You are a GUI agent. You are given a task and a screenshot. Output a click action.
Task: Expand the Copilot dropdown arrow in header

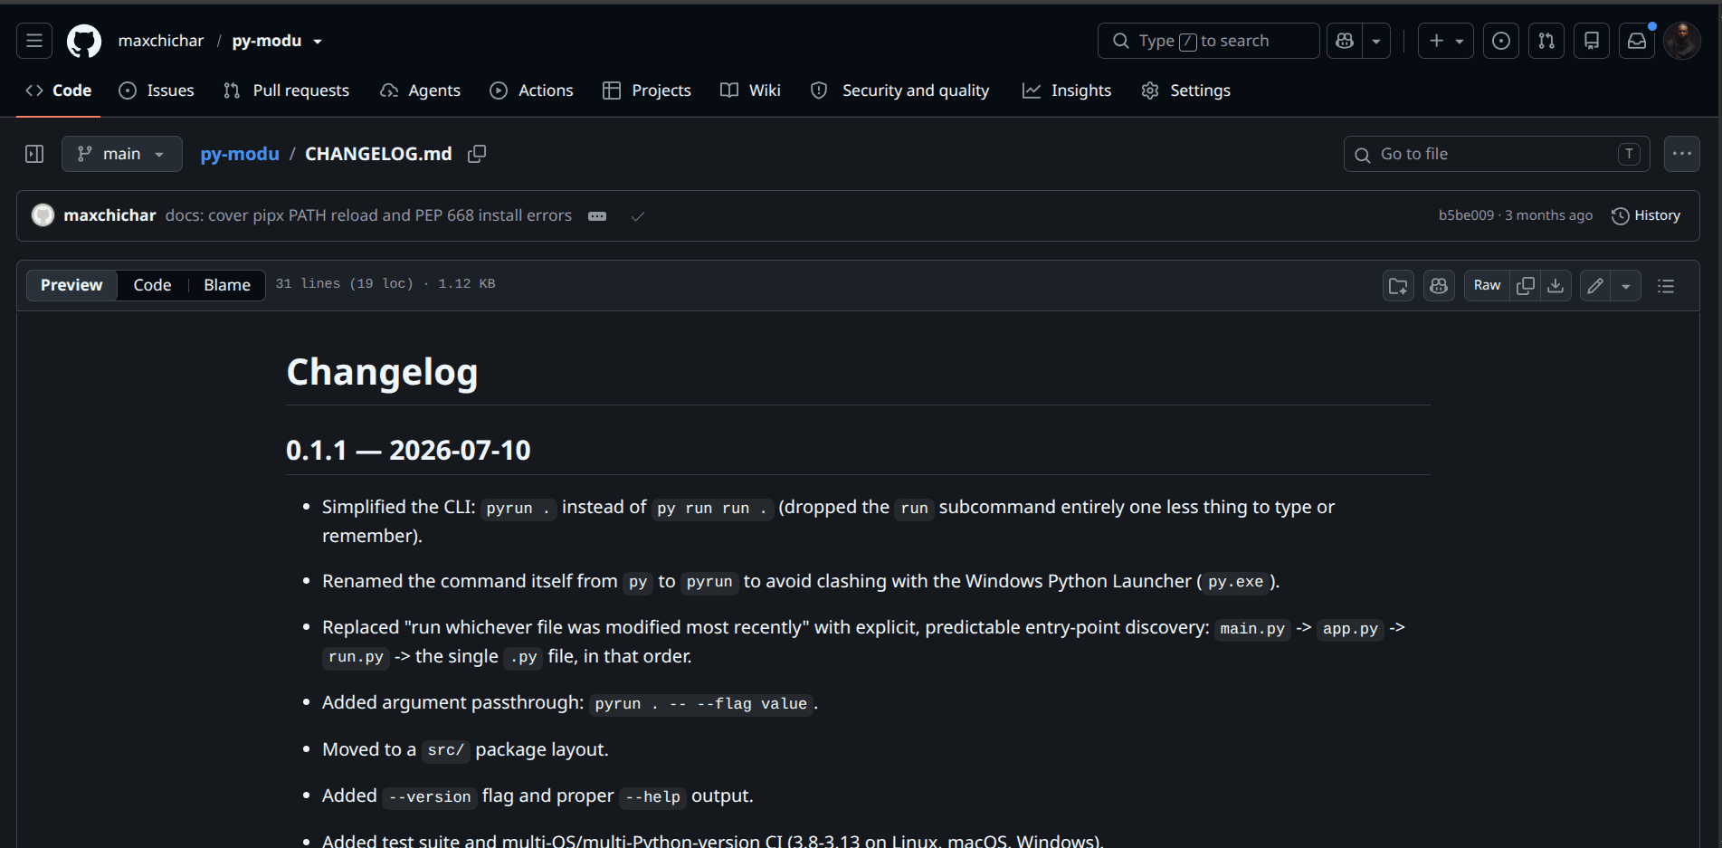(x=1376, y=41)
